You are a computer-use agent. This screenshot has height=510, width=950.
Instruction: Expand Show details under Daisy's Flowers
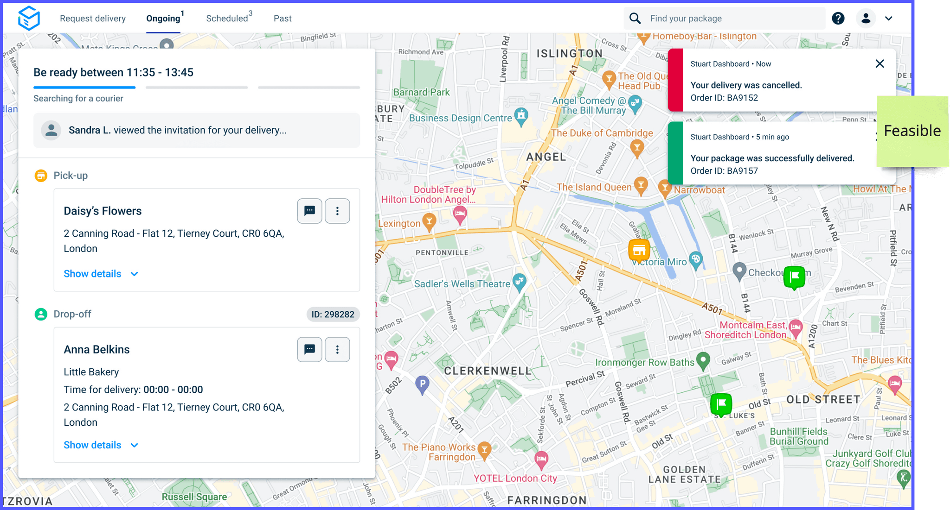point(101,274)
